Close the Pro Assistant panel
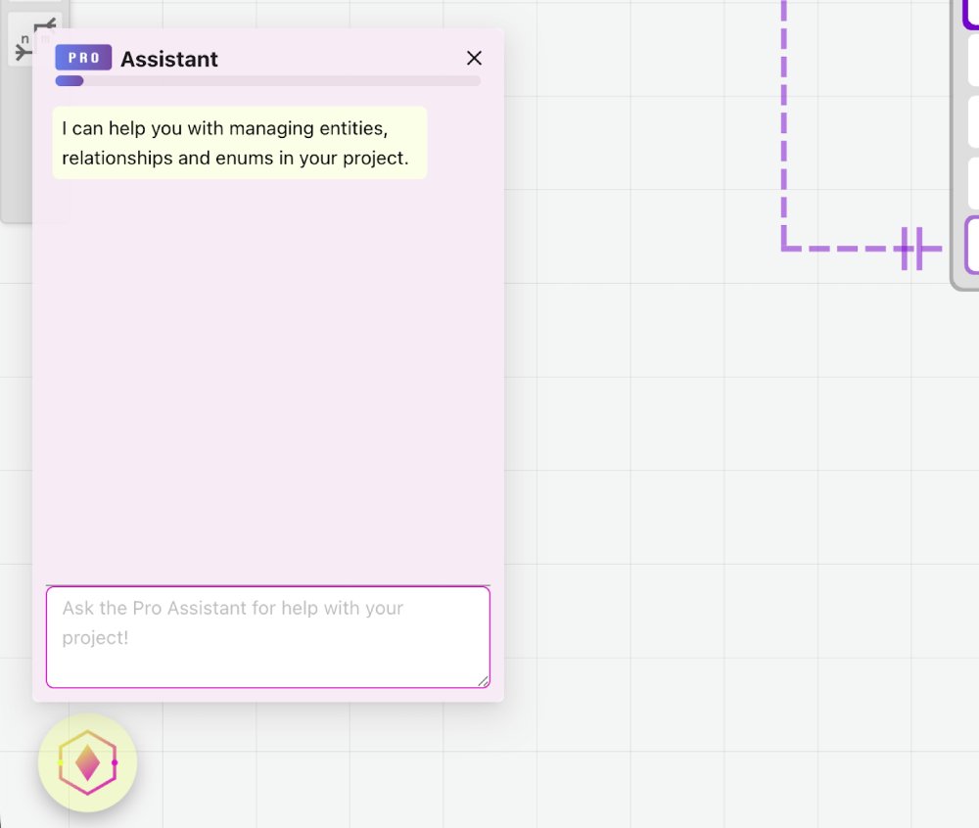This screenshot has width=979, height=828. [x=474, y=58]
